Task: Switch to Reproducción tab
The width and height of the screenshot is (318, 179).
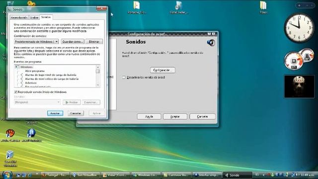Action: pyautogui.click(x=19, y=18)
